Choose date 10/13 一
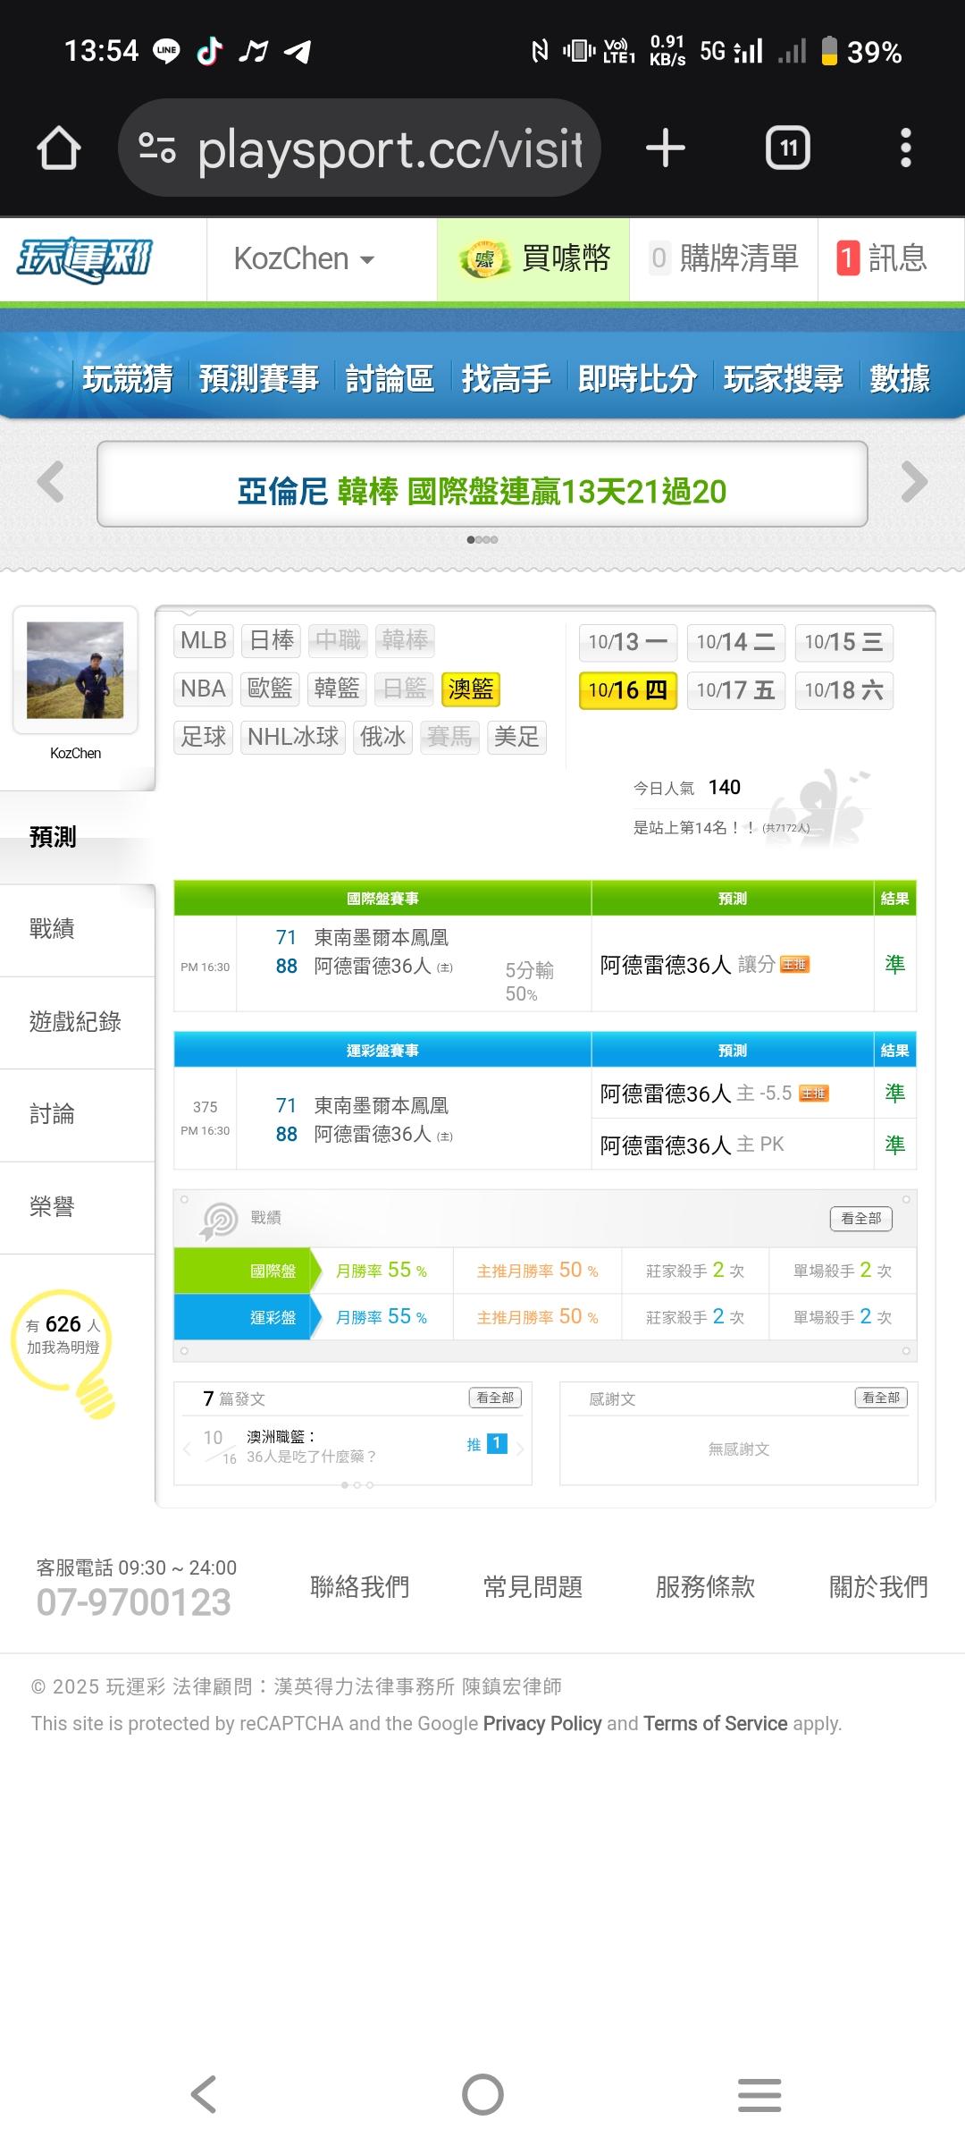This screenshot has height=2146, width=965. pyautogui.click(x=628, y=642)
